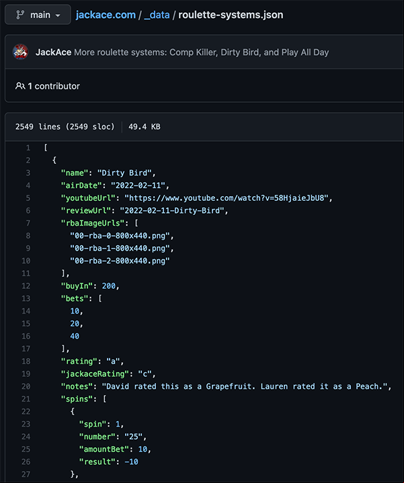Open the jackace.com repository link
404x483 pixels.
tap(106, 15)
